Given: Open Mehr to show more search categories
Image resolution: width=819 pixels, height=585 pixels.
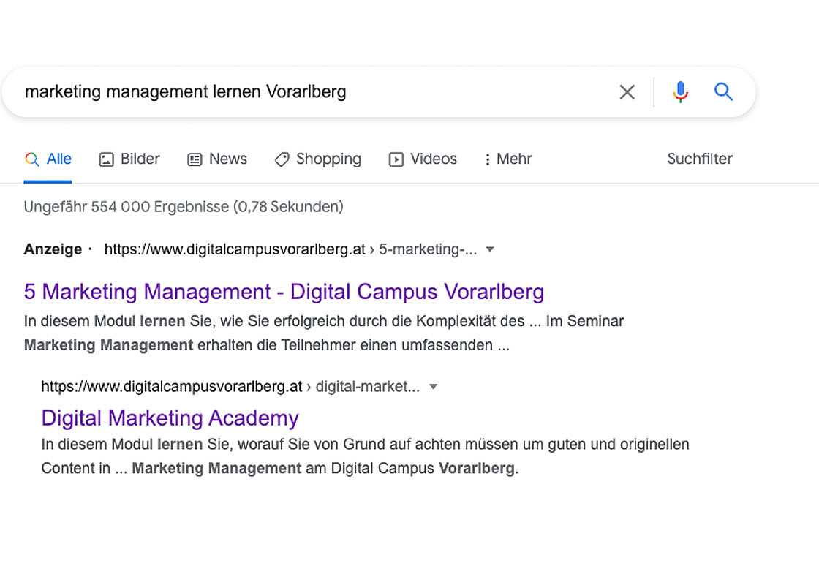Looking at the screenshot, I should point(514,159).
